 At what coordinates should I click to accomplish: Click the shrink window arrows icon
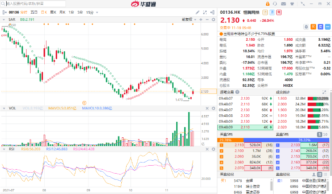303,4
